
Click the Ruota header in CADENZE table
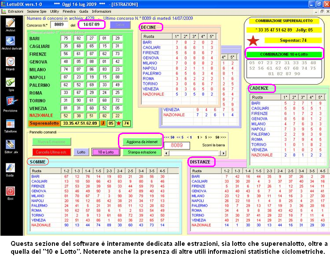(x=266, y=97)
